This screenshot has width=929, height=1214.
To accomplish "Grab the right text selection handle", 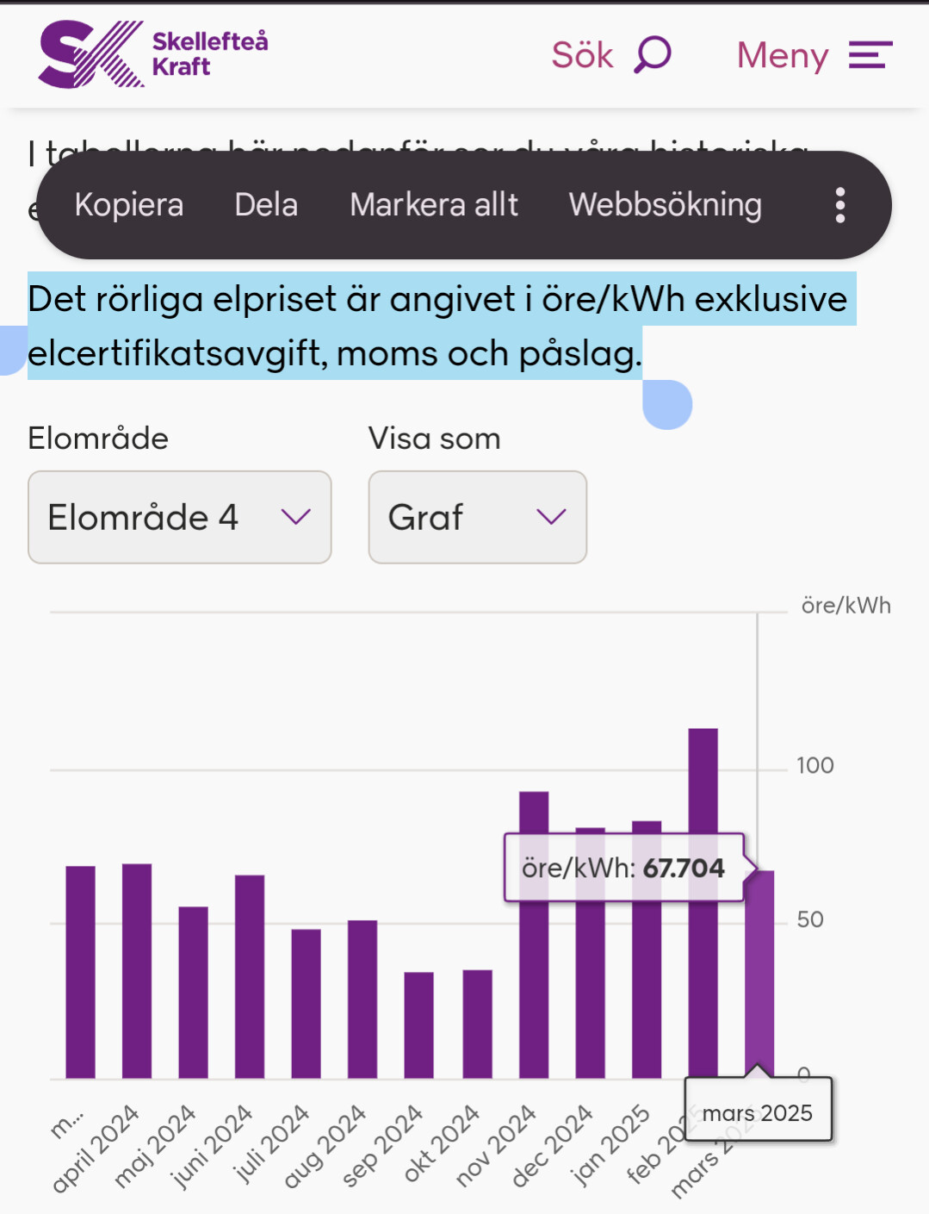I will [667, 405].
